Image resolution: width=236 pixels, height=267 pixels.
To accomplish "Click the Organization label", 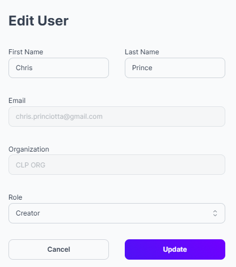I will [x=29, y=149].
